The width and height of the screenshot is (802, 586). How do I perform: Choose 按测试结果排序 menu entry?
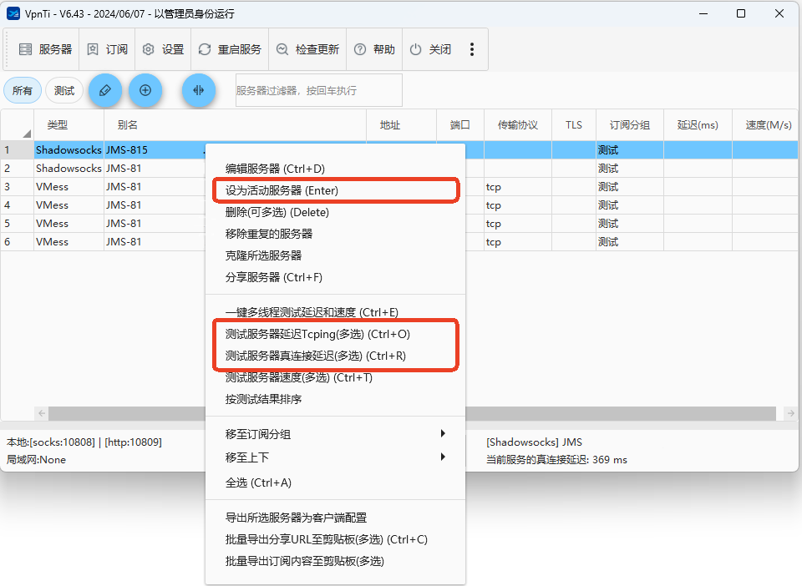coord(335,399)
